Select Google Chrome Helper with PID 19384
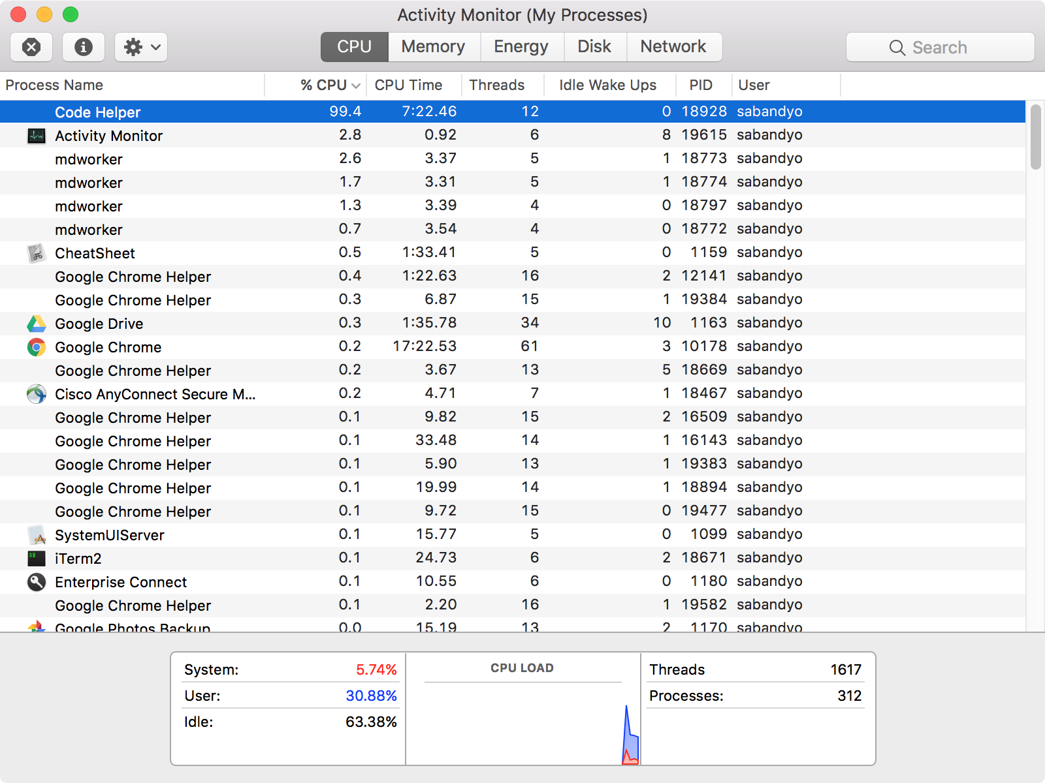Viewport: 1045px width, 783px height. (x=513, y=299)
